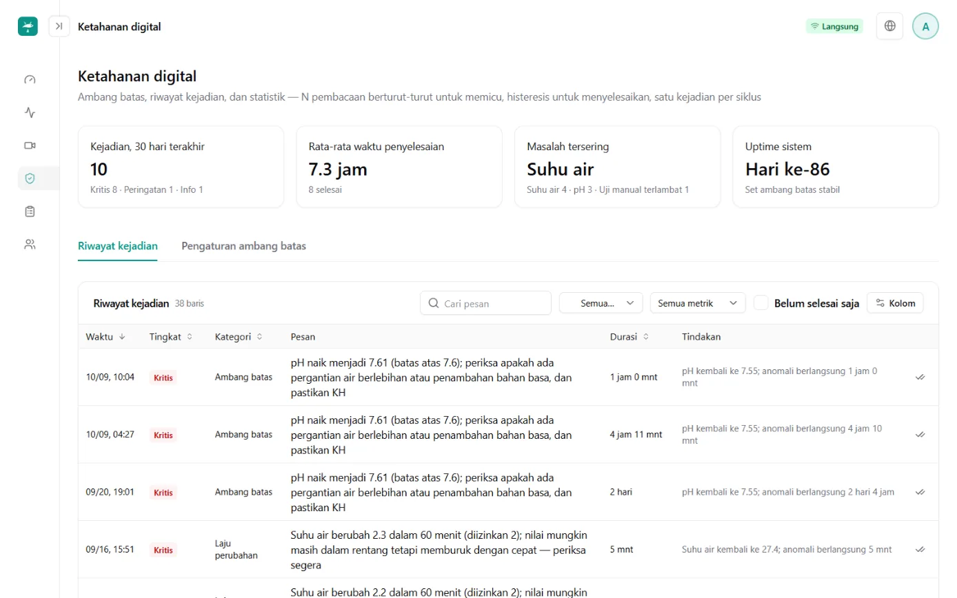The height and width of the screenshot is (598, 957).
Task: Click the Kejadian, 30 hari terakhir card
Action: 181,167
